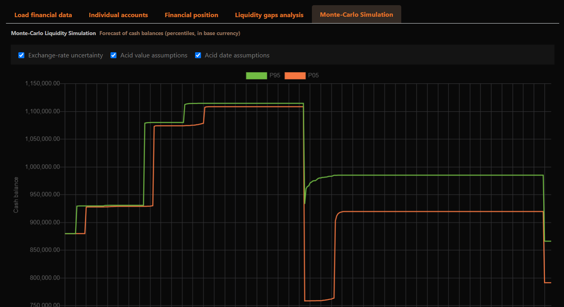Click the Forecast of cash balances subtitle
Image resolution: width=564 pixels, height=307 pixels.
(x=170, y=33)
